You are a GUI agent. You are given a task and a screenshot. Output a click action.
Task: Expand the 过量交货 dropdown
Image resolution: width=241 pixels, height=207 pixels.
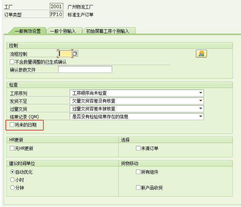200,109
